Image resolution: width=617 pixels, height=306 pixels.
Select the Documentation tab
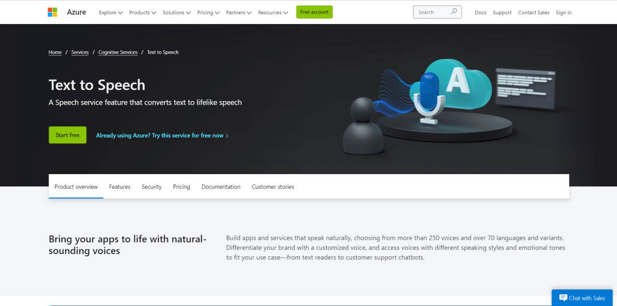[221, 187]
